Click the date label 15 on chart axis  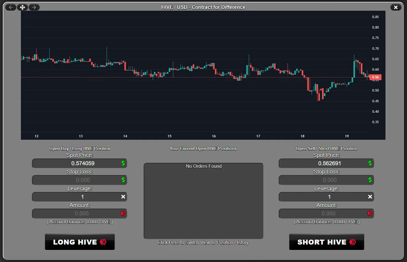coord(169,136)
